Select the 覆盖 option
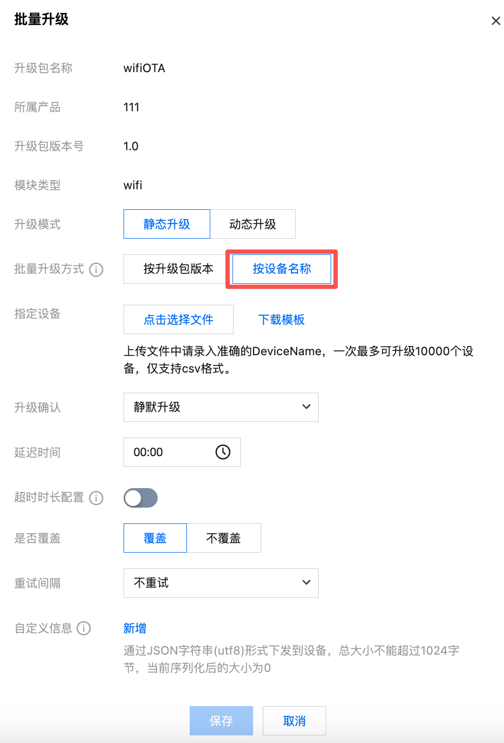This screenshot has height=743, width=504. (x=155, y=538)
